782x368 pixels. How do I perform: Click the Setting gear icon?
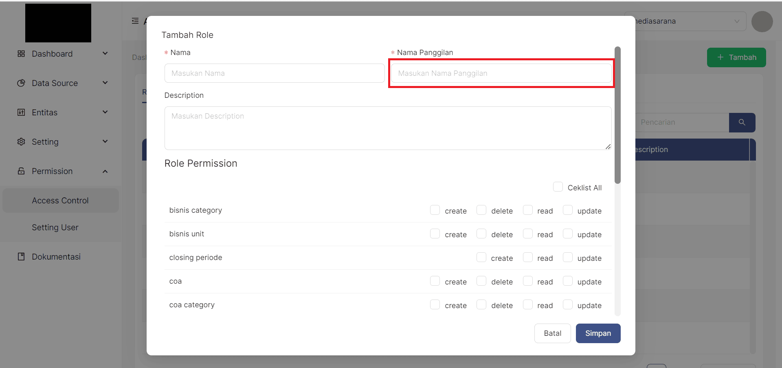coord(21,142)
